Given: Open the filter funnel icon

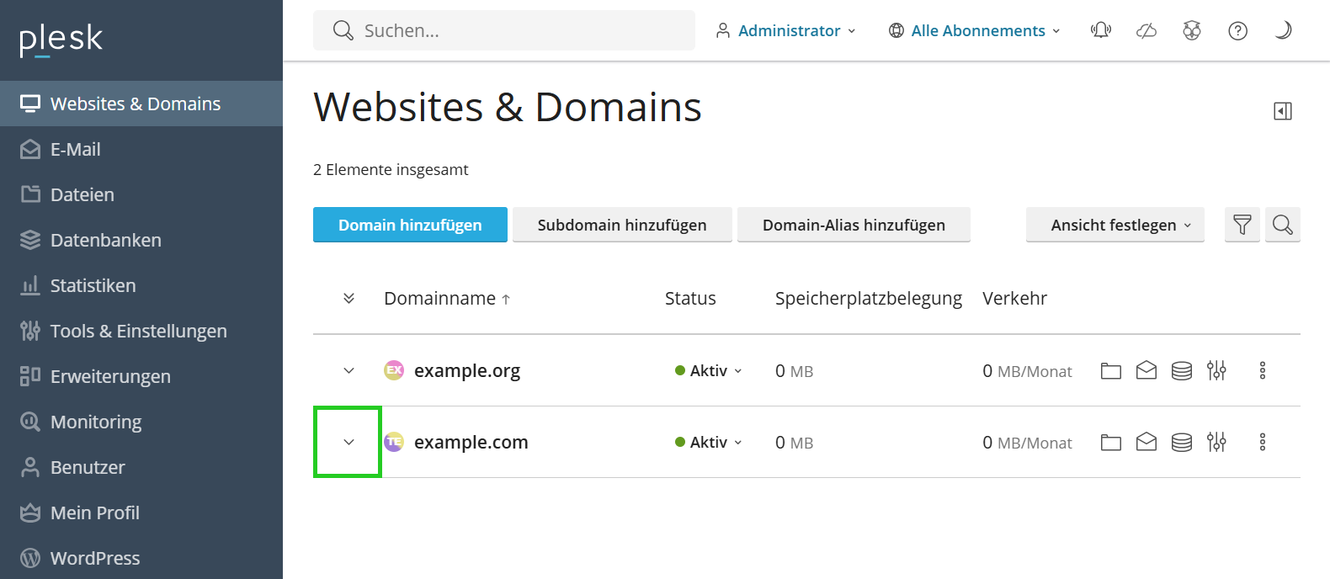Looking at the screenshot, I should coord(1242,225).
